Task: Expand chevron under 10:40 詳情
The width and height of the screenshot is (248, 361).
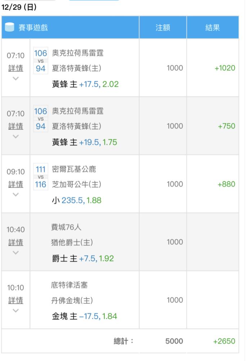Action: tap(15, 253)
